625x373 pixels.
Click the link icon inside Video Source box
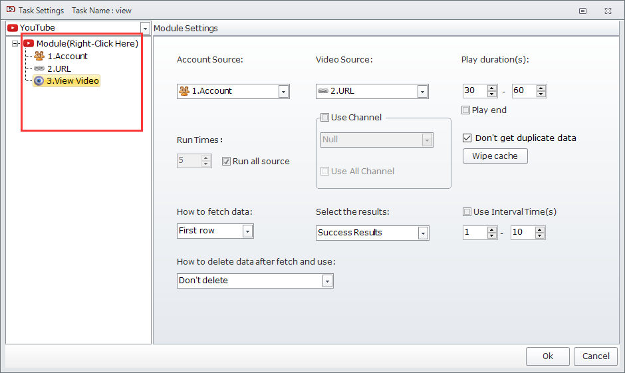point(323,91)
